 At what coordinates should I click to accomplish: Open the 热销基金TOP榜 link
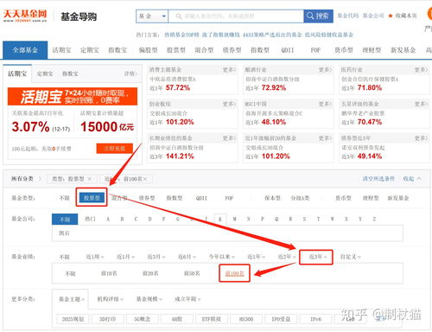point(181,35)
